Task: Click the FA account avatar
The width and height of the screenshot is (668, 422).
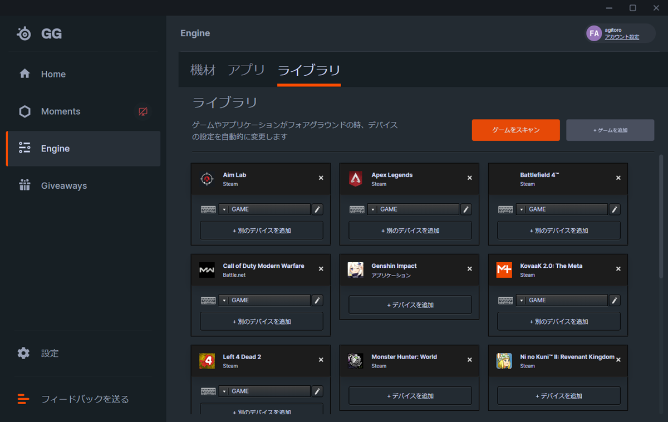Action: (x=594, y=33)
